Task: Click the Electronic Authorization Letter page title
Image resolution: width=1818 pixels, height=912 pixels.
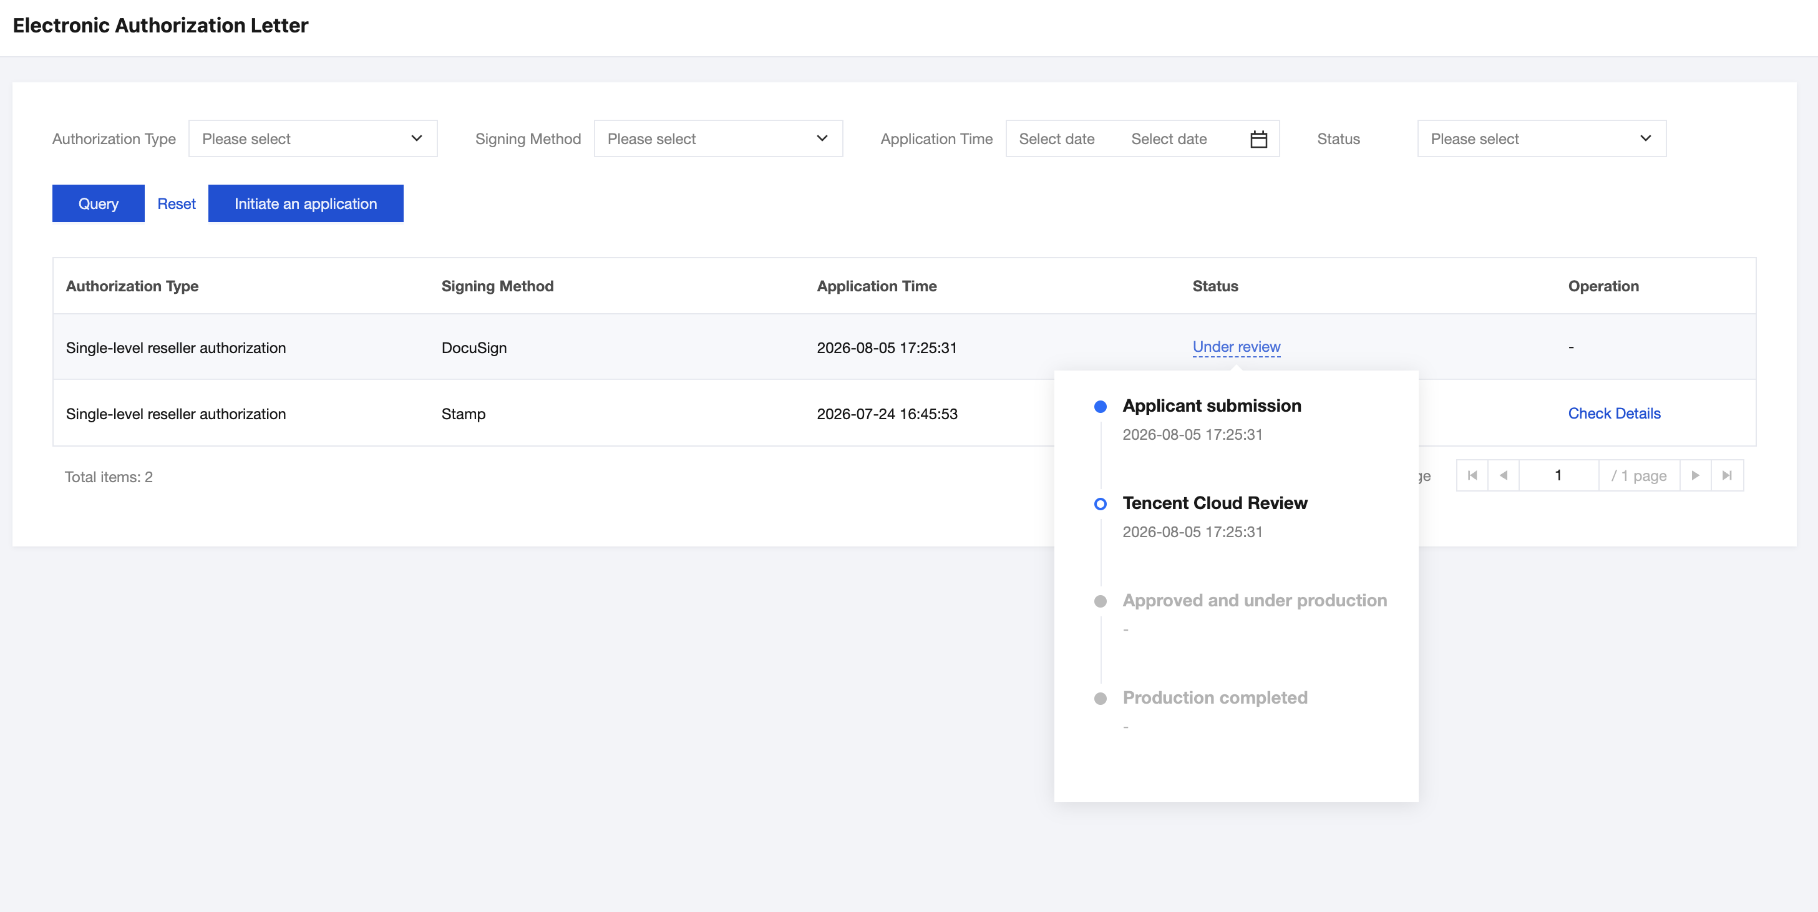Action: (160, 26)
